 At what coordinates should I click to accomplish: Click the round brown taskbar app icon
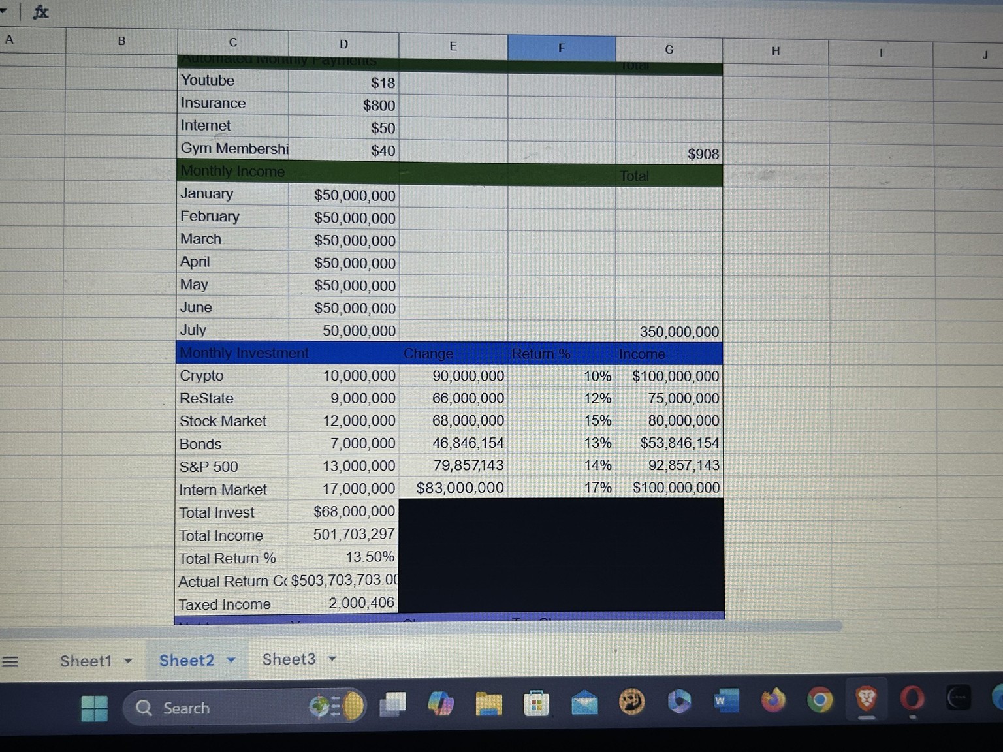click(x=631, y=702)
